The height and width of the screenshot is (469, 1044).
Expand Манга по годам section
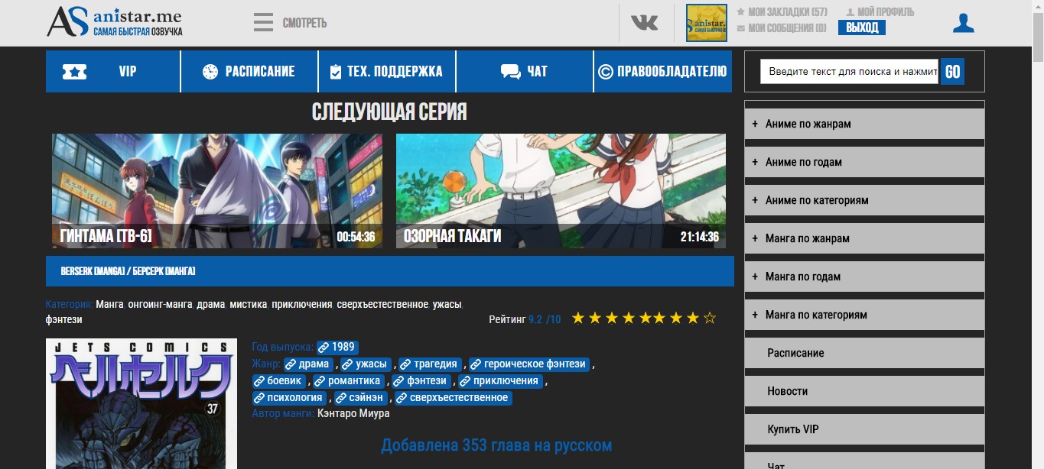coord(864,277)
